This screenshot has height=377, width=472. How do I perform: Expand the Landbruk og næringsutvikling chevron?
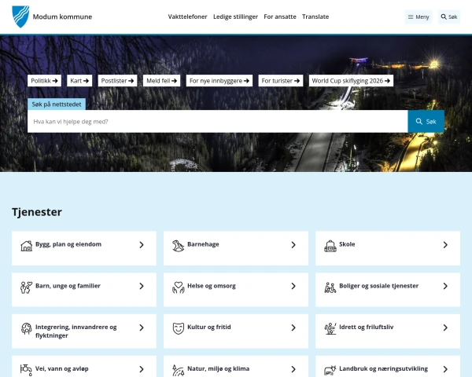[445, 369]
